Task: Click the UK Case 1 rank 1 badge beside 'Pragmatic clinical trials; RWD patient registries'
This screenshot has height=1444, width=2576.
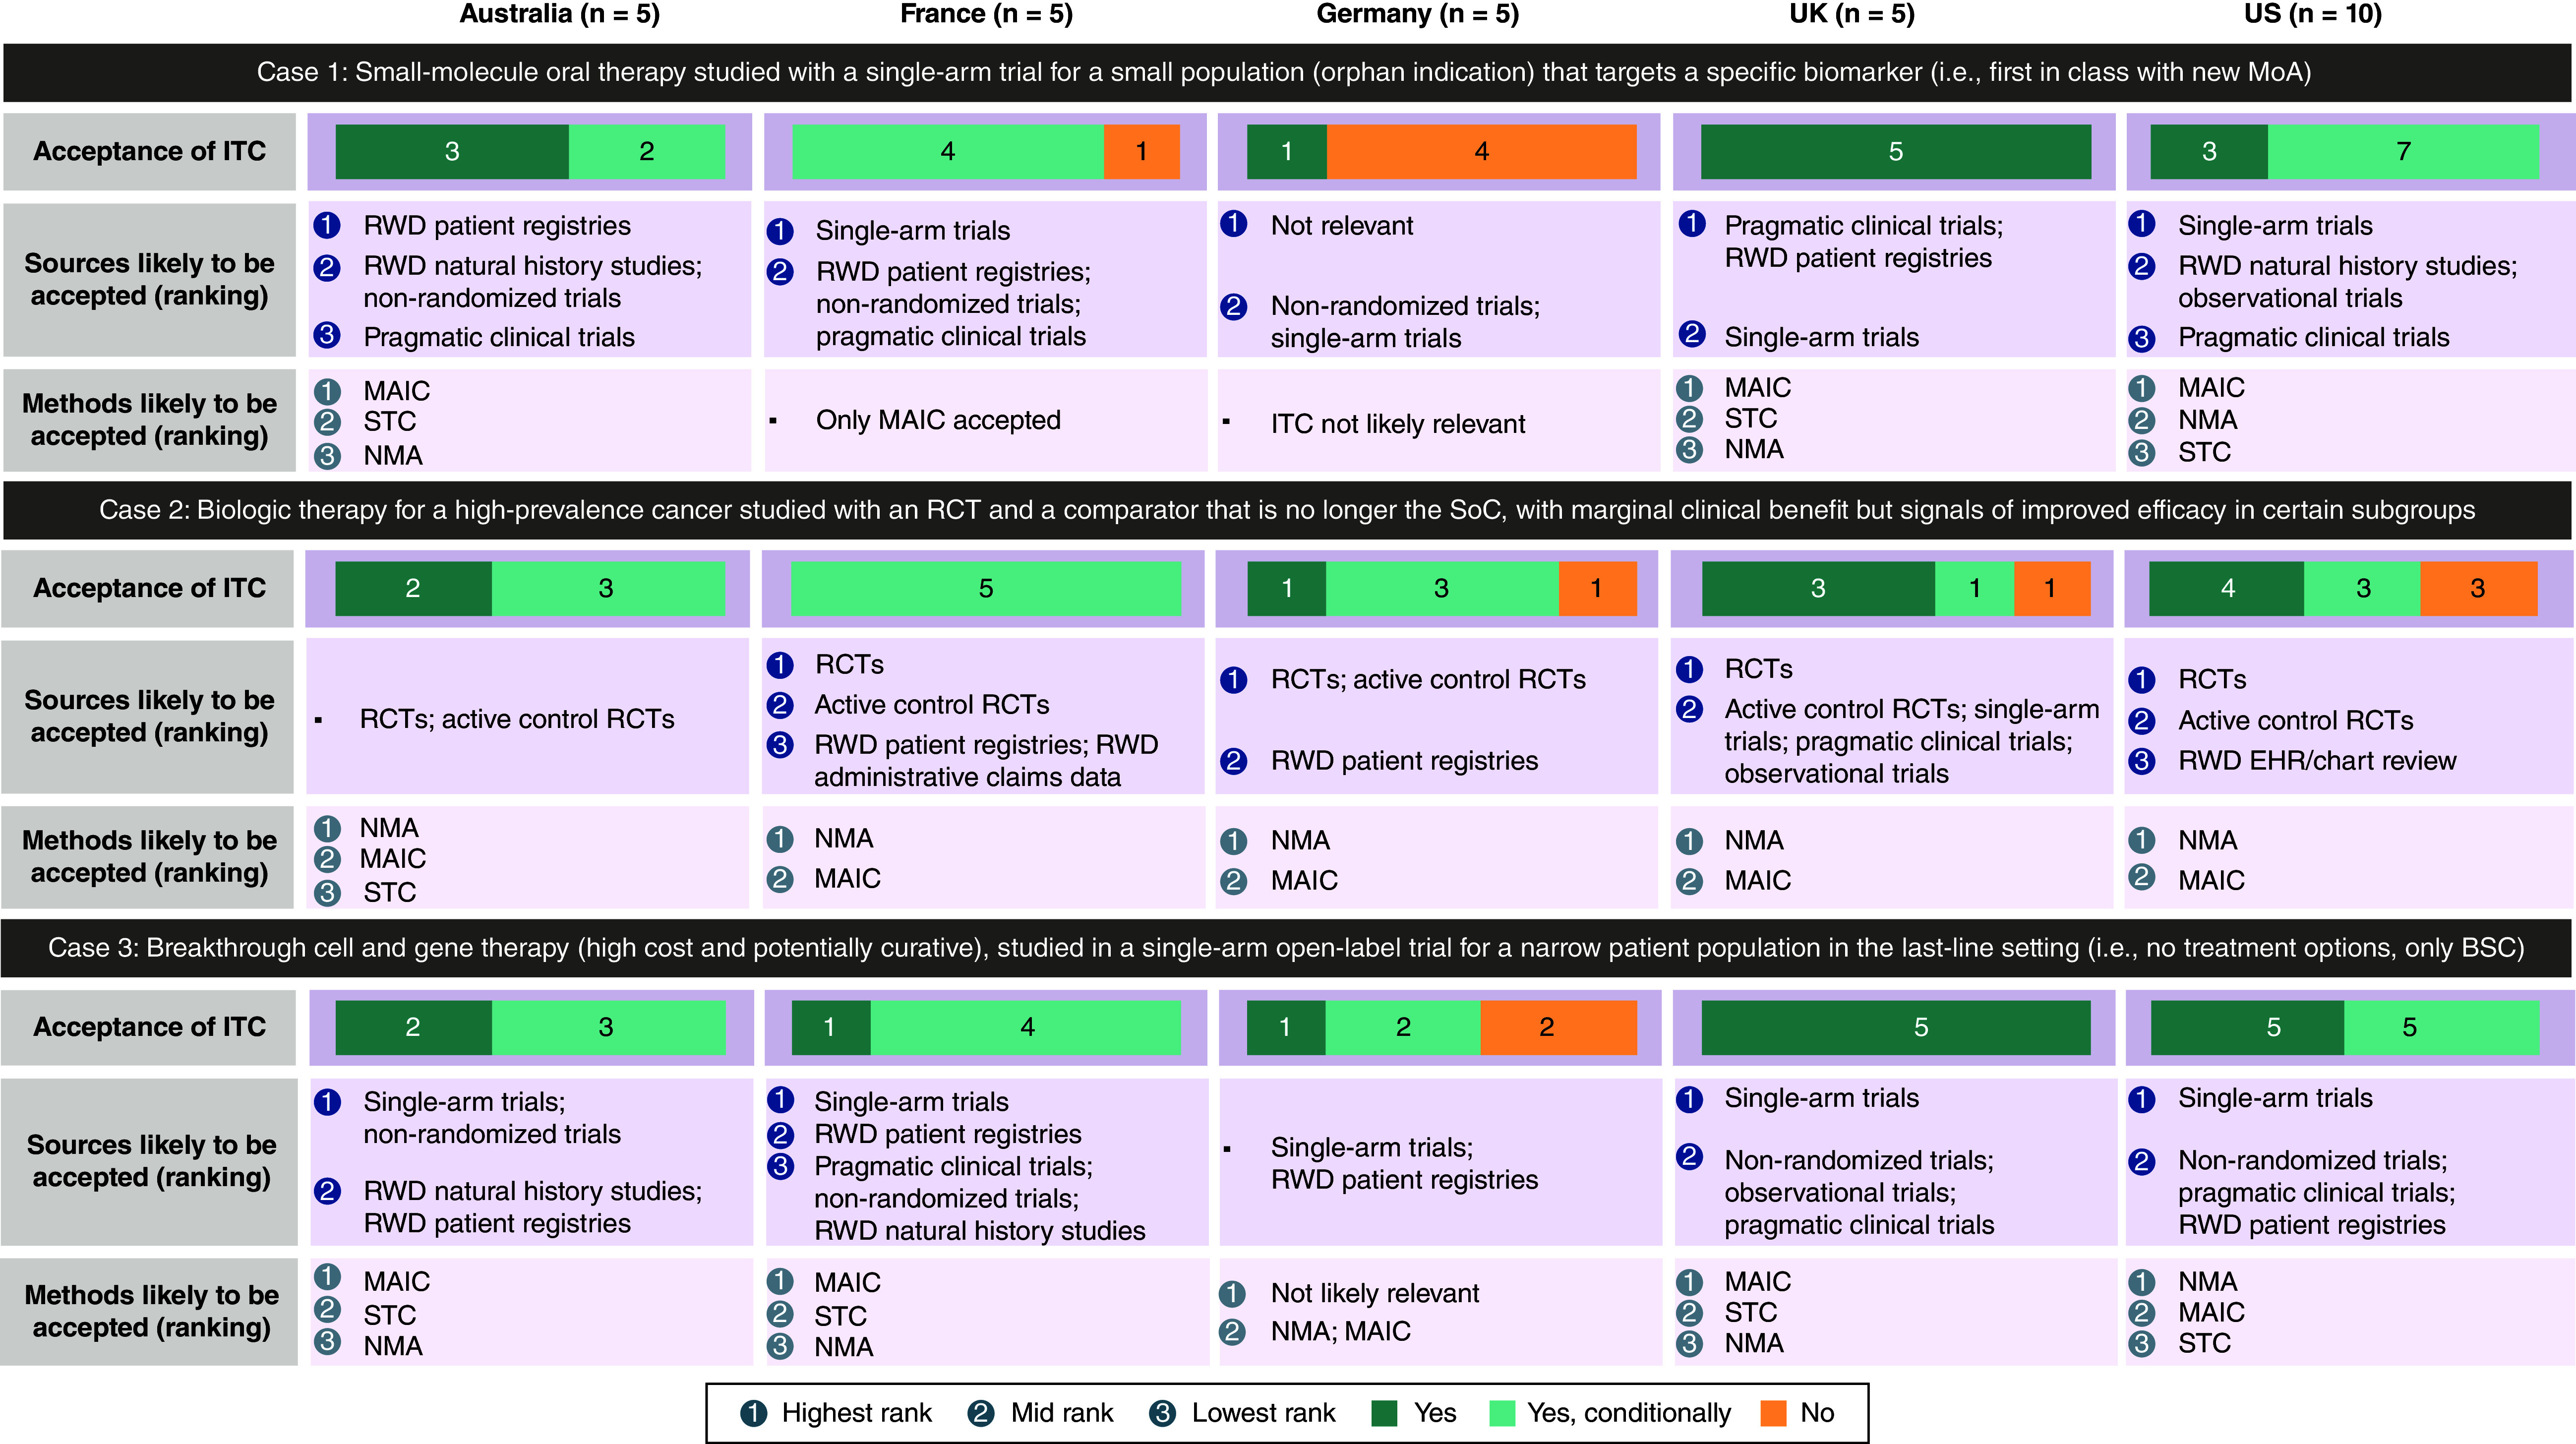Action: [1691, 224]
